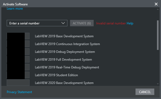
Task: Select LabVIEW 2019 Full Development System text
Action: 63,60
